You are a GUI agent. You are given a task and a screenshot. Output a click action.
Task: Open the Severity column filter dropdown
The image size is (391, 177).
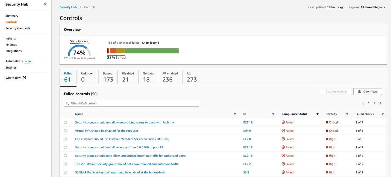coord(347,114)
